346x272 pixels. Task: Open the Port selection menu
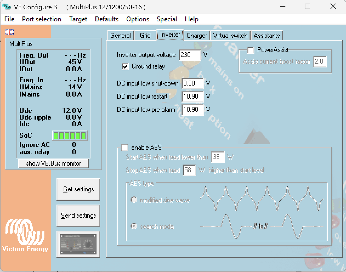pyautogui.click(x=42, y=19)
